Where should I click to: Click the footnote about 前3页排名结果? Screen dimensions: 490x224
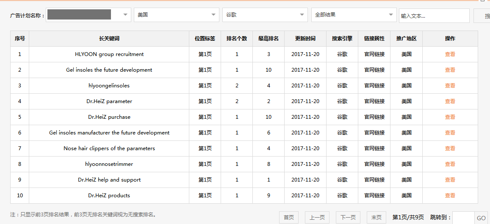coord(83,215)
